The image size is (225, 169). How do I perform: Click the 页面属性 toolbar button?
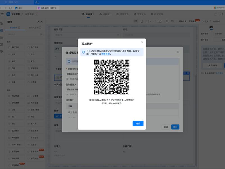coord(193,21)
